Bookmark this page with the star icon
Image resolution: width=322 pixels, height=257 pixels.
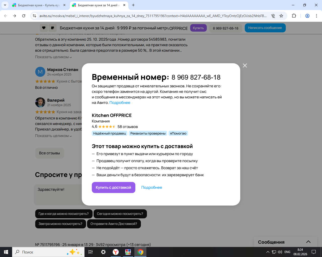pos(281,16)
